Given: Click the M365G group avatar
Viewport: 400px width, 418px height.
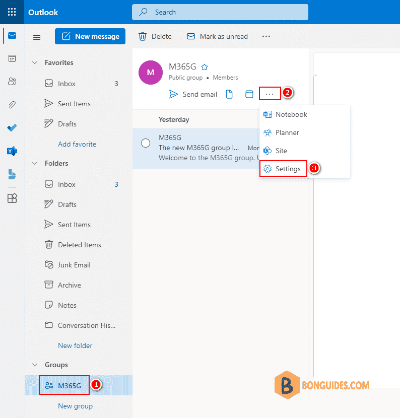Looking at the screenshot, I should (x=151, y=73).
